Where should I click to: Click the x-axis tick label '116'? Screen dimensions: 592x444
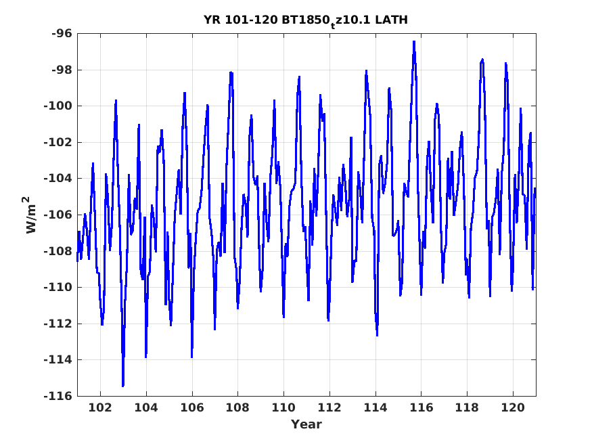[x=422, y=407]
